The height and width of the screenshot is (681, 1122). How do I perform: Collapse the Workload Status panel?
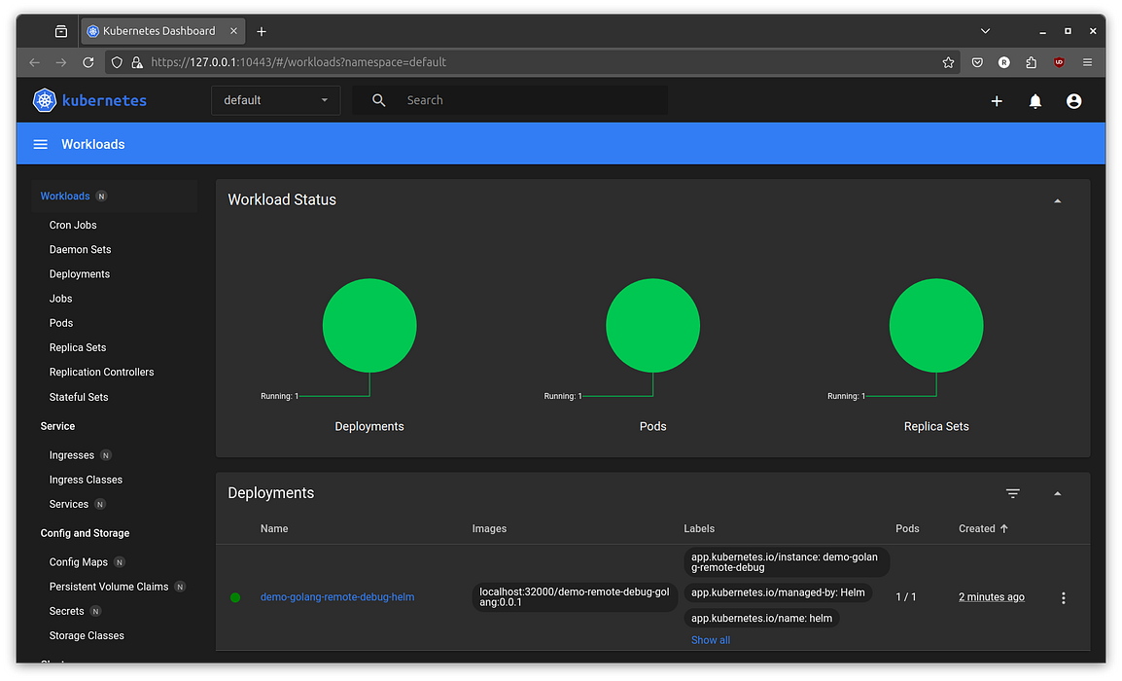[1057, 199]
